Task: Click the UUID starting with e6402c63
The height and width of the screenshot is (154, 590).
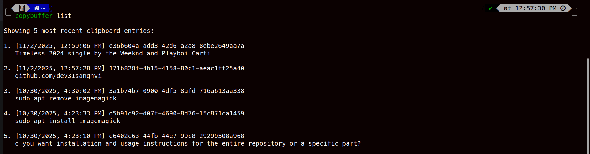Action: click(x=177, y=136)
